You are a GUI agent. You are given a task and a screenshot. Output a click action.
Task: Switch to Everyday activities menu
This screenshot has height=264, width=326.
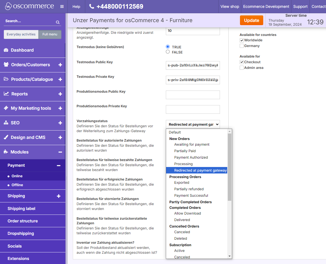pyautogui.click(x=21, y=34)
